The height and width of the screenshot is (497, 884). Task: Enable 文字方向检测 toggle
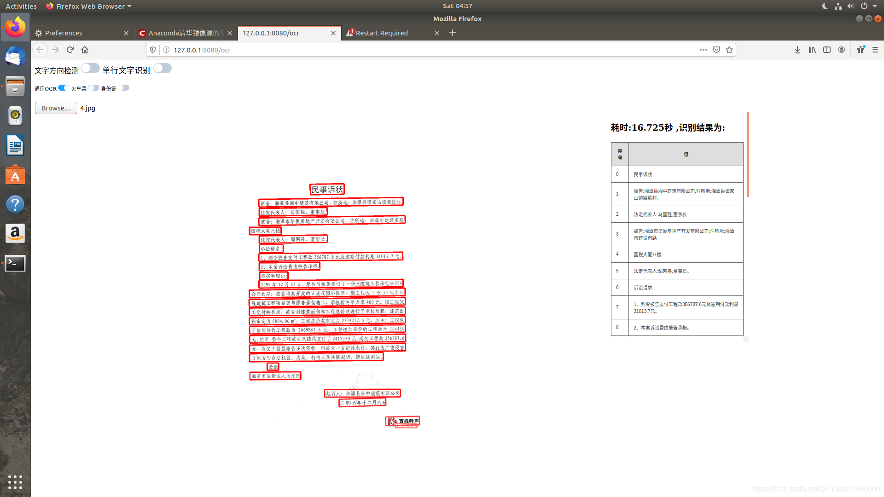pos(90,69)
